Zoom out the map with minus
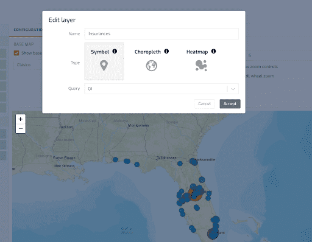Viewport: 312px width, 242px height. pyautogui.click(x=21, y=128)
